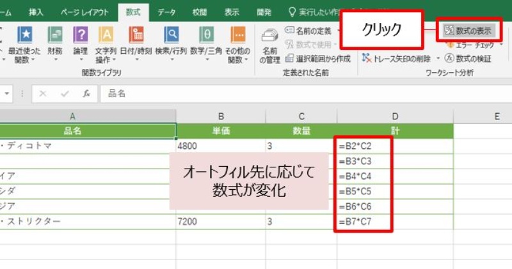
Task: Expand トレース矢印の削除 dropdown arrow
Action: click(438, 59)
